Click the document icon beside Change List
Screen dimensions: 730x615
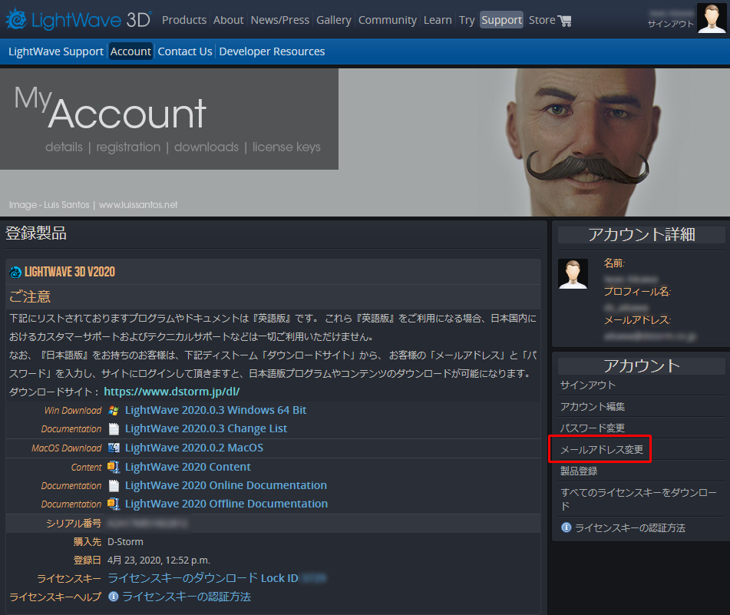coord(114,428)
